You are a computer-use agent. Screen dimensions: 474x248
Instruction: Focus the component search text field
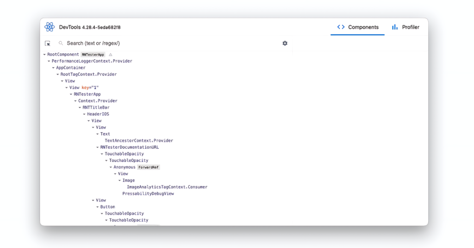point(167,43)
